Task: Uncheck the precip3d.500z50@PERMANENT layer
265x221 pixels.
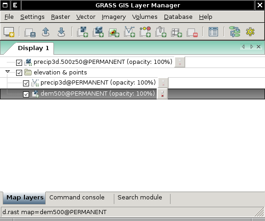Action: tap(19, 62)
